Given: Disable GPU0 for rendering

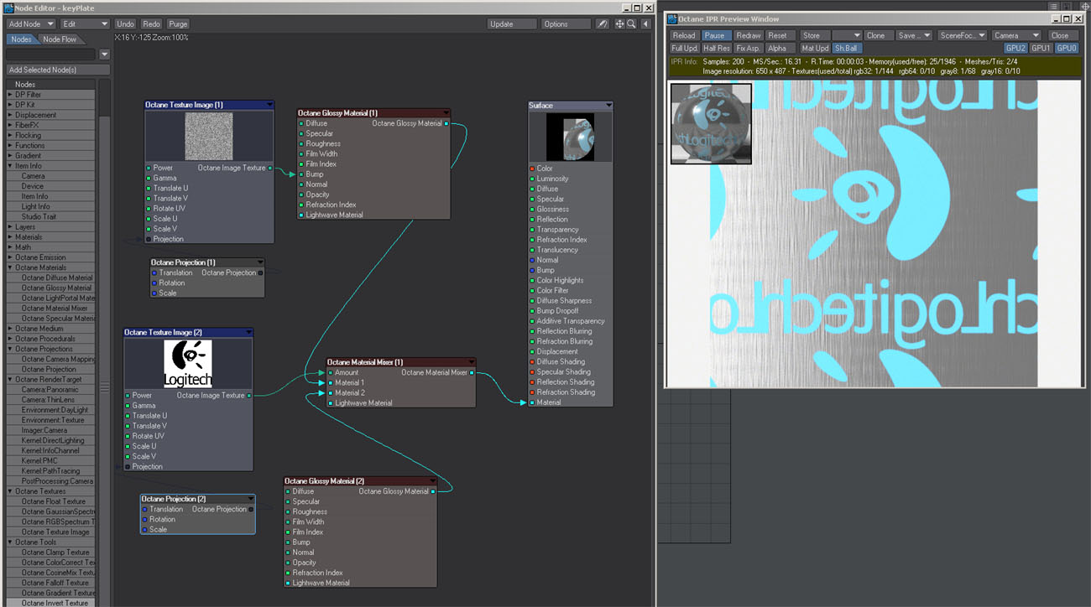Looking at the screenshot, I should pyautogui.click(x=1067, y=49).
